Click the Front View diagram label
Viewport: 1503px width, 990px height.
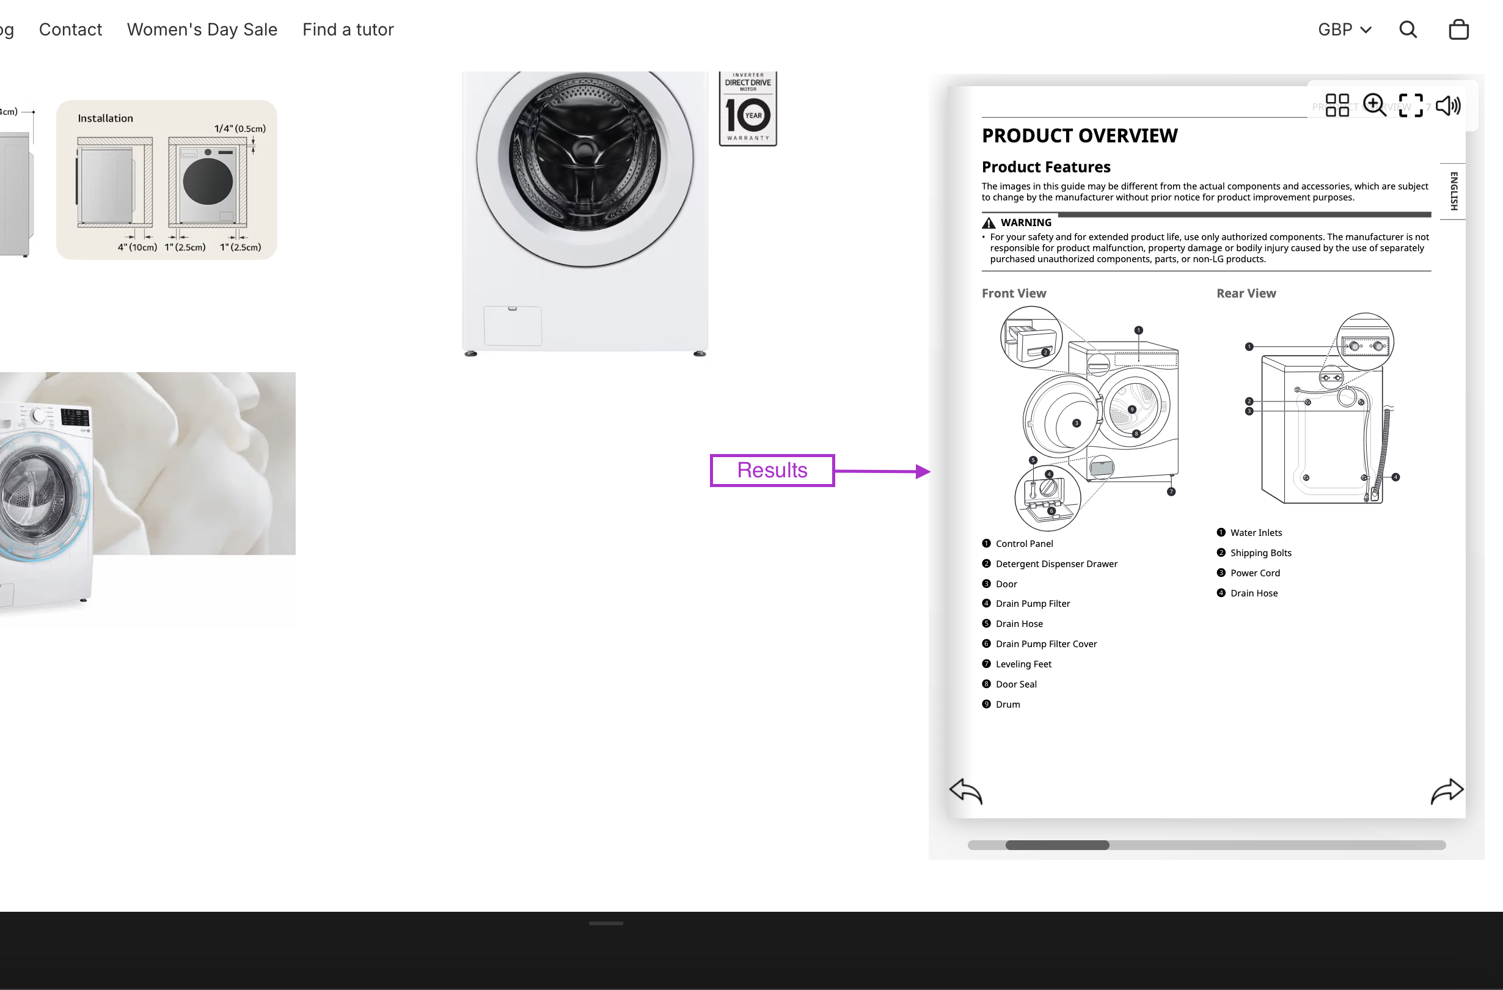(1014, 293)
